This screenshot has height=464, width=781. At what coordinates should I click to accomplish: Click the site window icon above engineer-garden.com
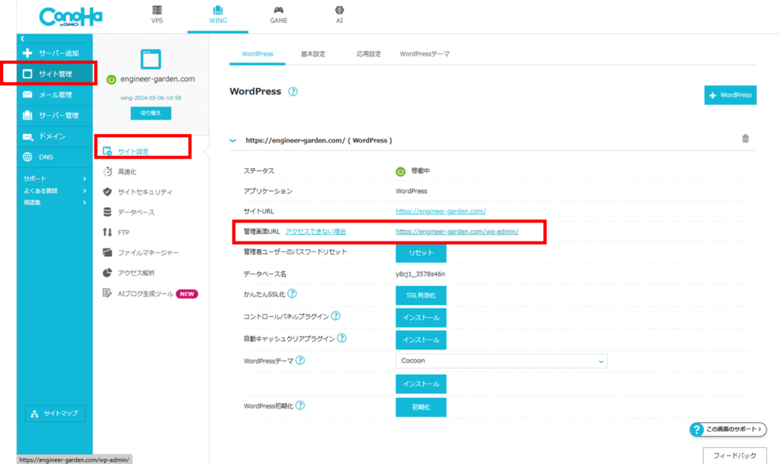click(150, 59)
